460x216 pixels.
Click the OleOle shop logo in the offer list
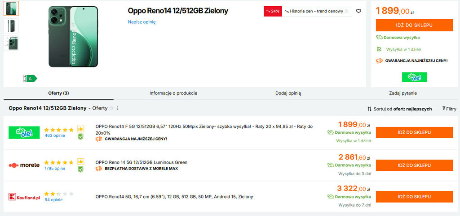(x=24, y=132)
